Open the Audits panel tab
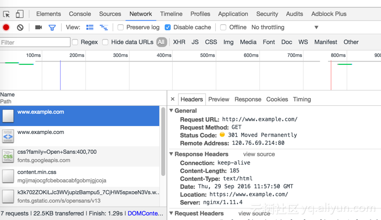The width and height of the screenshot is (381, 220). pyautogui.click(x=295, y=14)
